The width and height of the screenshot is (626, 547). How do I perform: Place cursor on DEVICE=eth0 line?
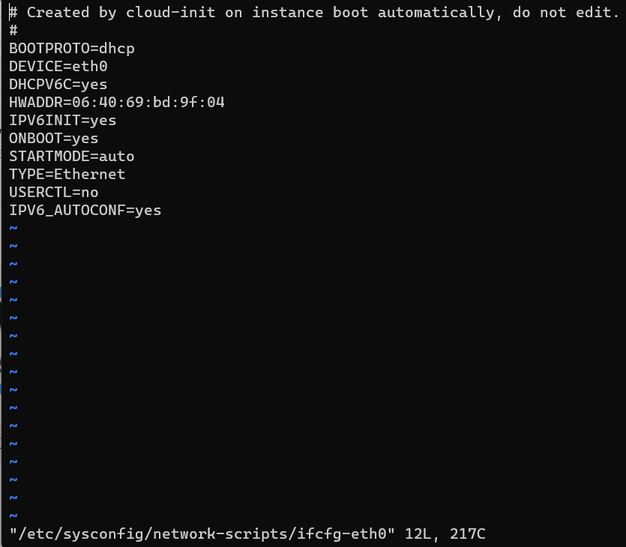(x=58, y=67)
